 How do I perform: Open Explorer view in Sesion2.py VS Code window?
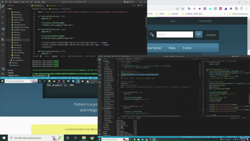3,6
